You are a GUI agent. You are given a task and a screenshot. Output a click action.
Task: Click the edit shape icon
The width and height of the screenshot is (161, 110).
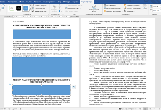3,5
